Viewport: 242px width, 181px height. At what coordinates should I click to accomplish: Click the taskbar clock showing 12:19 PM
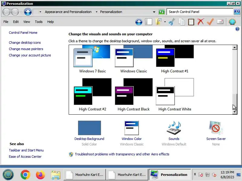[227, 175]
